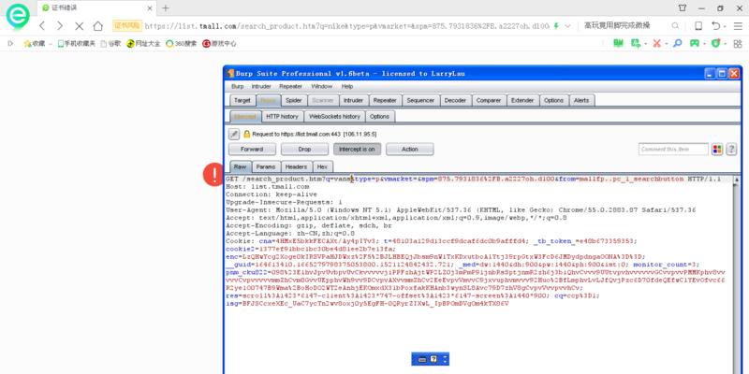
Task: Expand the dropdown next to 收藏
Action: [x=51, y=44]
